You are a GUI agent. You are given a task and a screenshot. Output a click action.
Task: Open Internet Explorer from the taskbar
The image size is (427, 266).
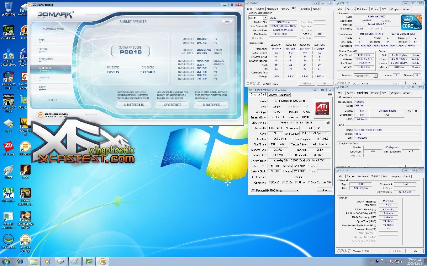coord(20,261)
